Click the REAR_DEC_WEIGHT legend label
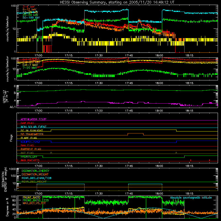Screen dimensions: 221x221 pos(34,182)
